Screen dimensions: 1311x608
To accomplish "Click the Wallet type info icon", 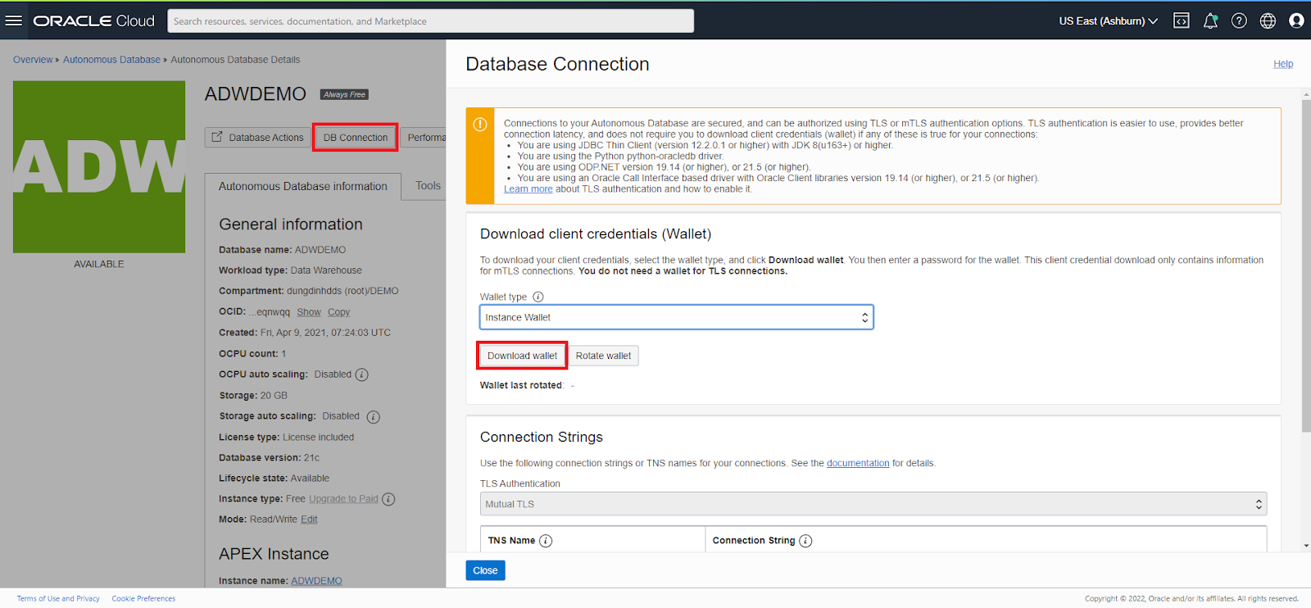I will (x=538, y=297).
